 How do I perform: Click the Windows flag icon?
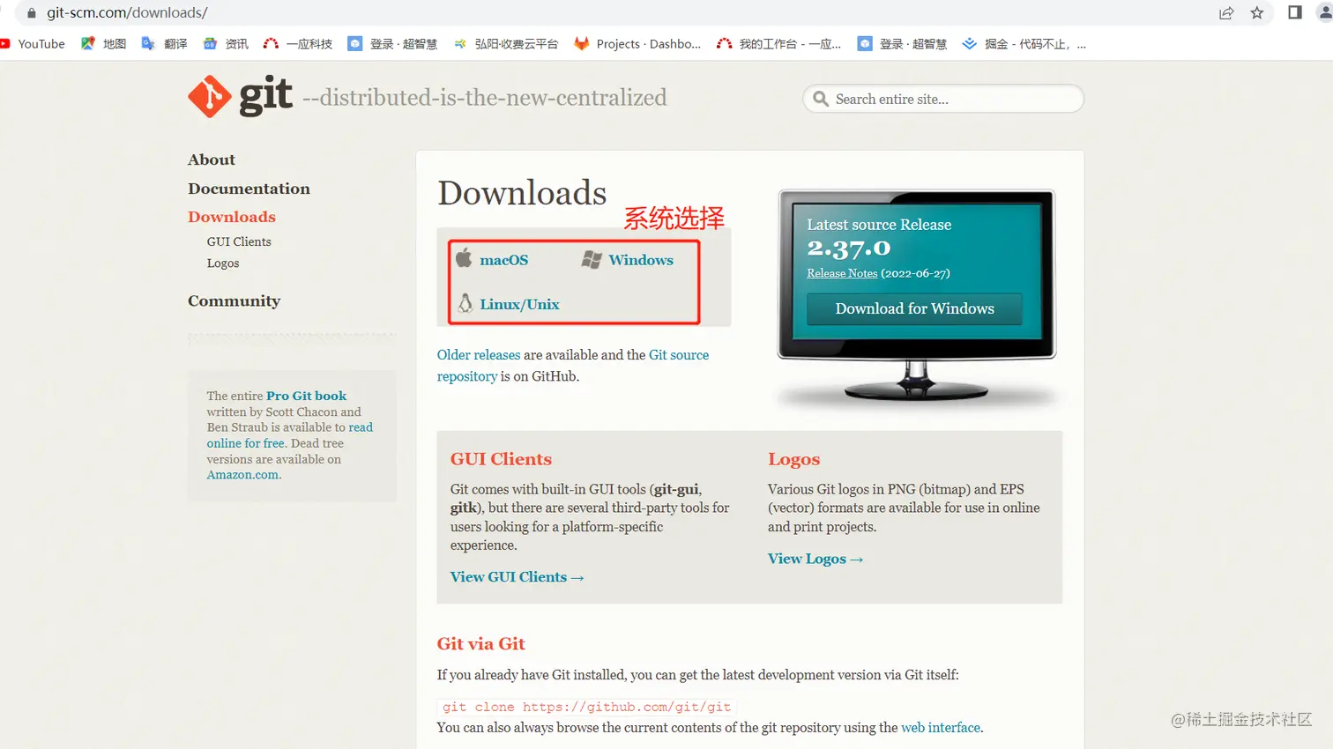point(592,259)
